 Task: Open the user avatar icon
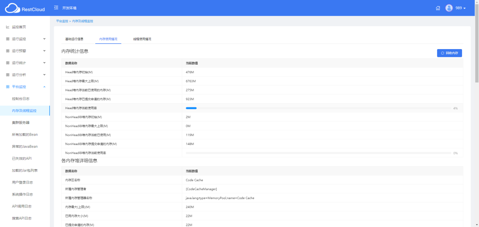click(449, 8)
